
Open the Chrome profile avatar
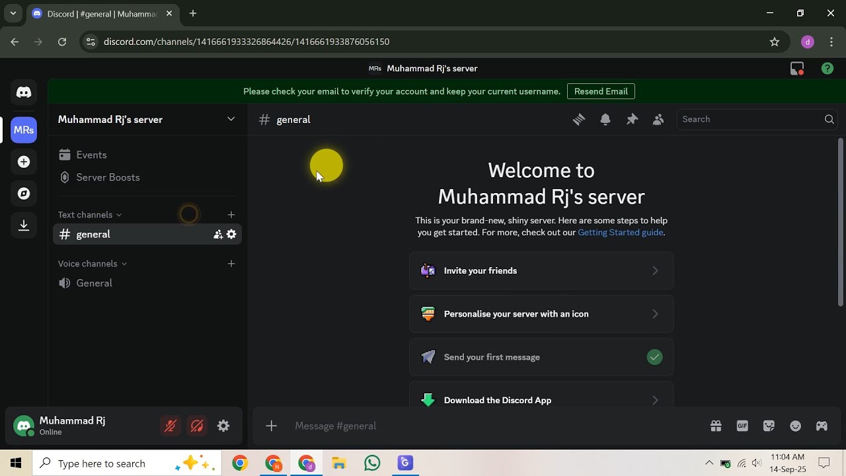click(808, 42)
